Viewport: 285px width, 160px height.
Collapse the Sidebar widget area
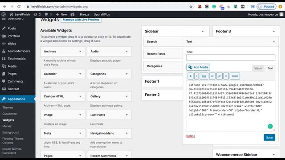click(x=203, y=32)
